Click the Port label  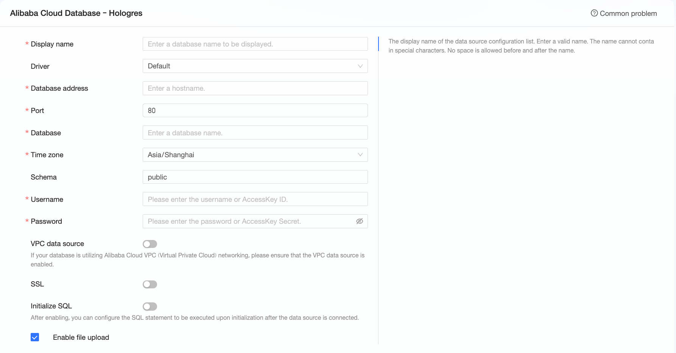(37, 111)
